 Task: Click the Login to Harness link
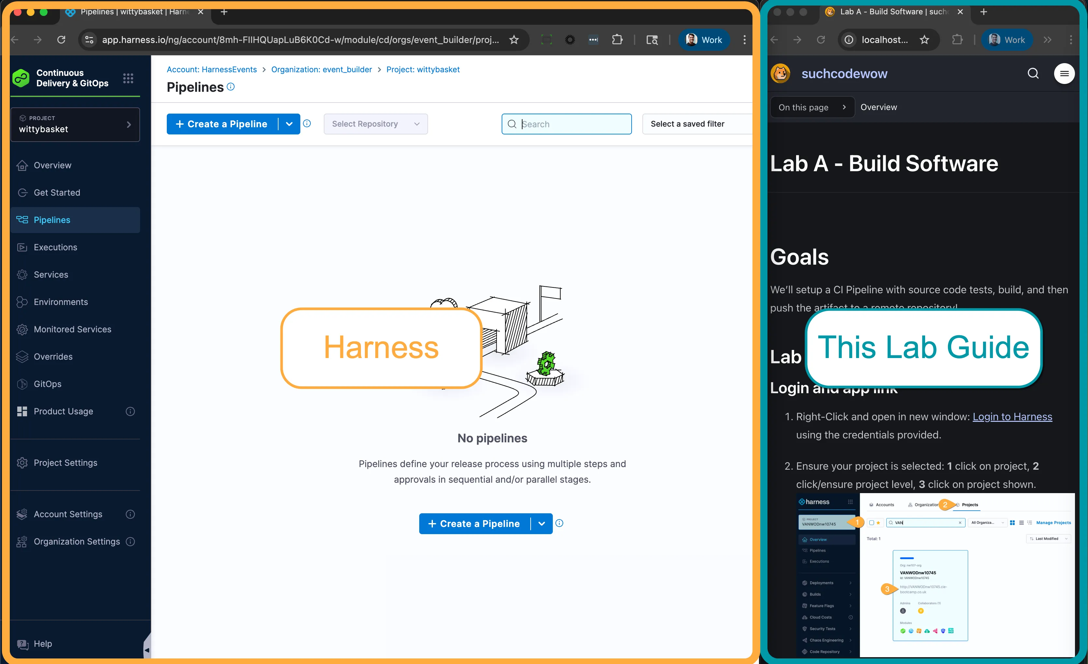(1012, 417)
